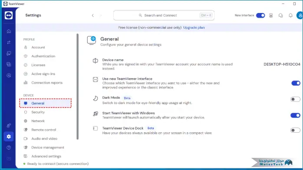Open the chat bubble icon in header
The image size is (303, 170).
(x=280, y=16)
